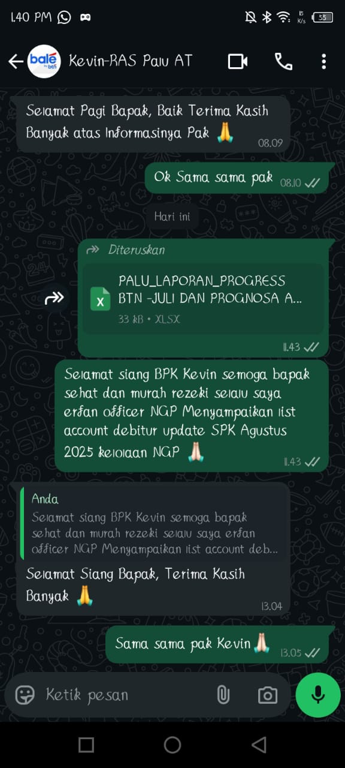The height and width of the screenshot is (768, 345).
Task: Select the Hari ini date label
Action: tap(172, 217)
